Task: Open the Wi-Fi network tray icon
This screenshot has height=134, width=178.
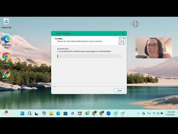Action: pos(154,113)
